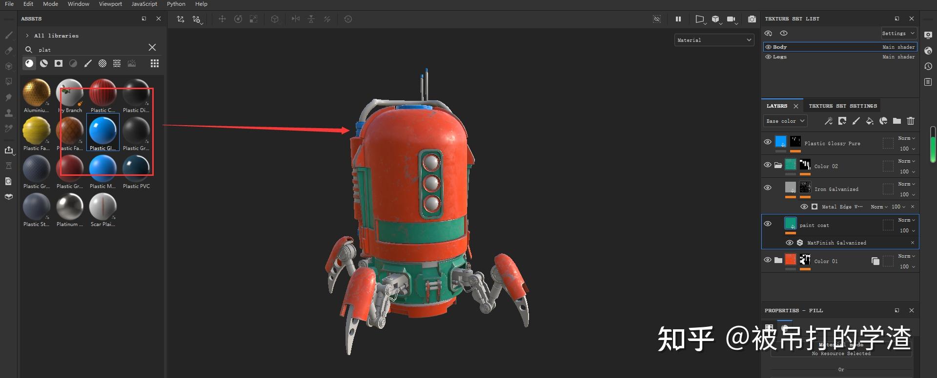Open the Settings button in Texture Set List

tap(898, 33)
